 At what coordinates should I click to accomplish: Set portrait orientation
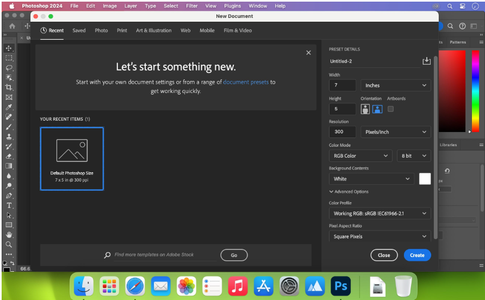(x=365, y=109)
